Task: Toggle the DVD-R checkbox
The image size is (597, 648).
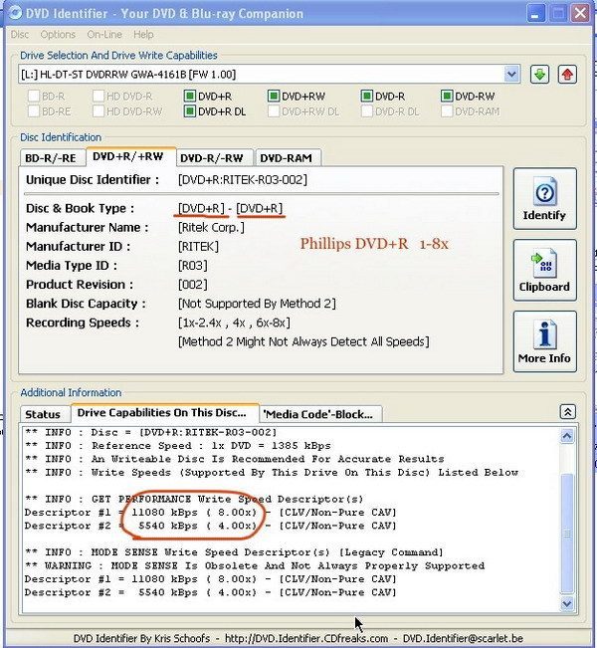Action: coord(367,97)
